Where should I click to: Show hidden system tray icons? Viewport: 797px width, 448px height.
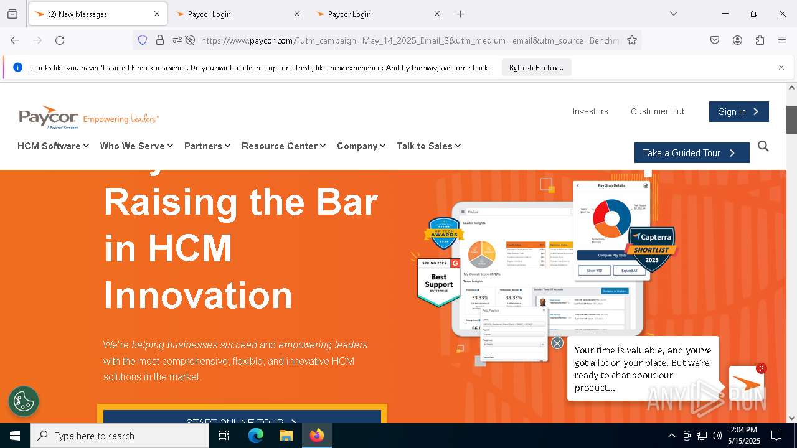click(671, 436)
